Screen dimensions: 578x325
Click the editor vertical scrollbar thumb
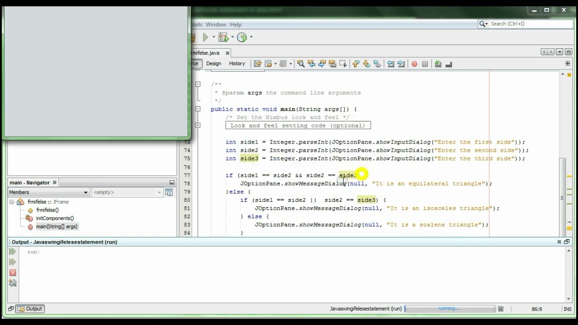[562, 198]
